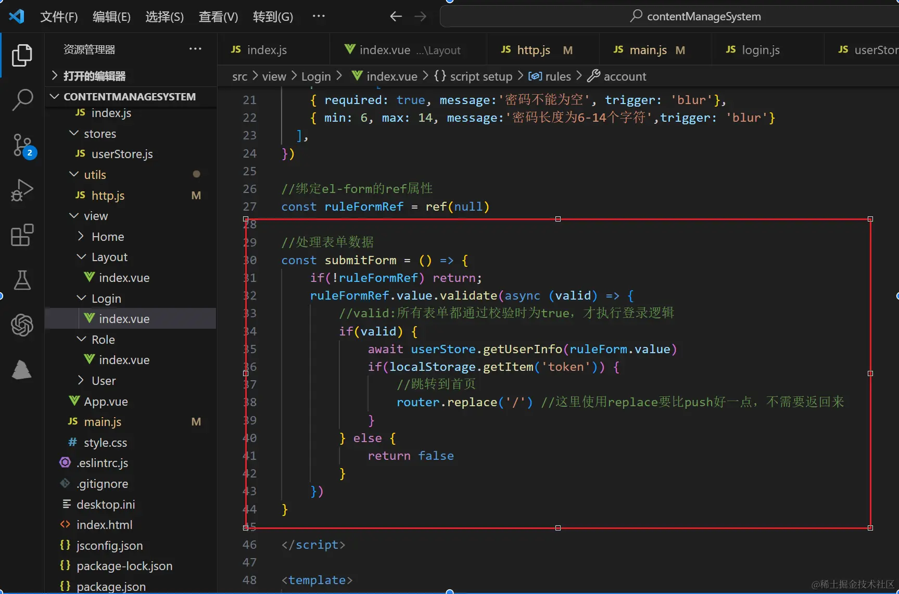The image size is (899, 594).
Task: Open main.js in the explorer tree
Action: 130,422
